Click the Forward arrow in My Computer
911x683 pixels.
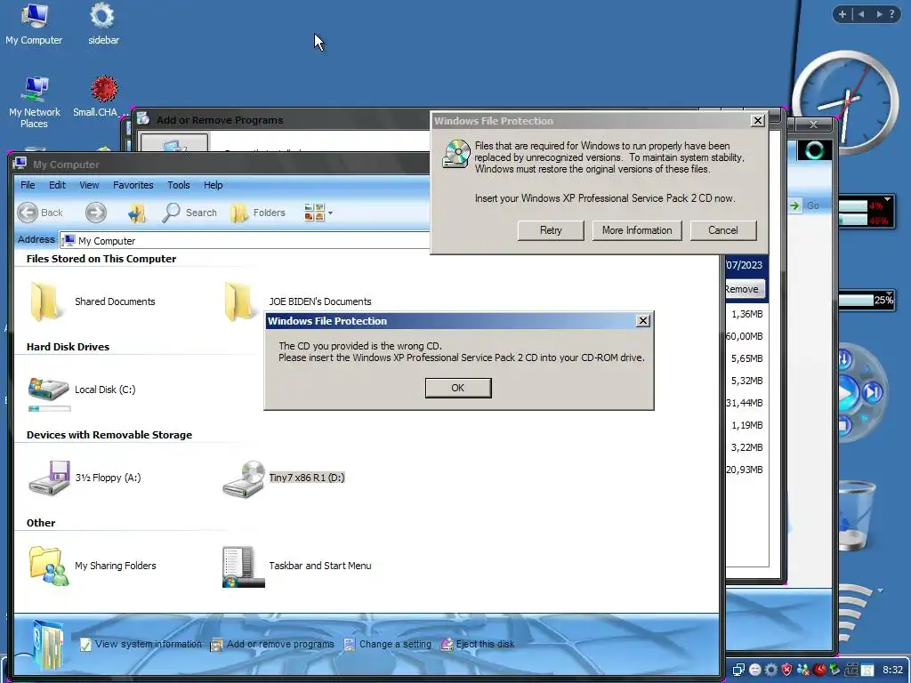pos(96,213)
